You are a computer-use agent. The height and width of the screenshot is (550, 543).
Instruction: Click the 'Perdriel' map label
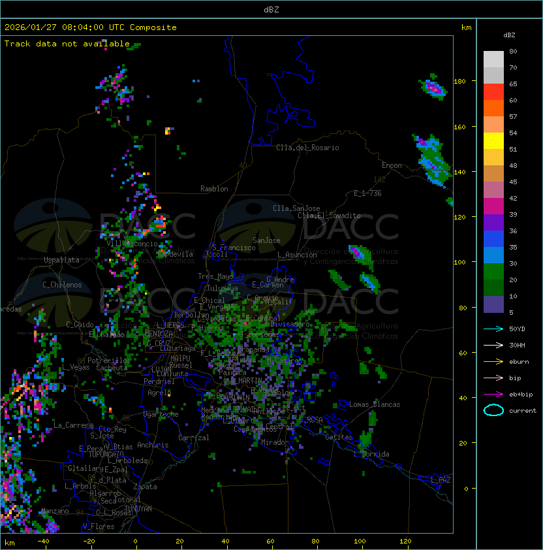[x=159, y=381]
